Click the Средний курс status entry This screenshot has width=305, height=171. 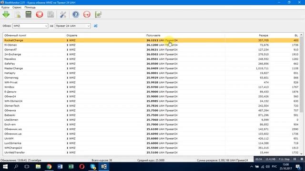pos(151,161)
